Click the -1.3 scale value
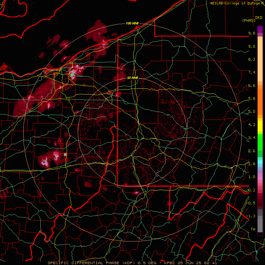Viewport: 265px width, 265px height. pos(251,216)
